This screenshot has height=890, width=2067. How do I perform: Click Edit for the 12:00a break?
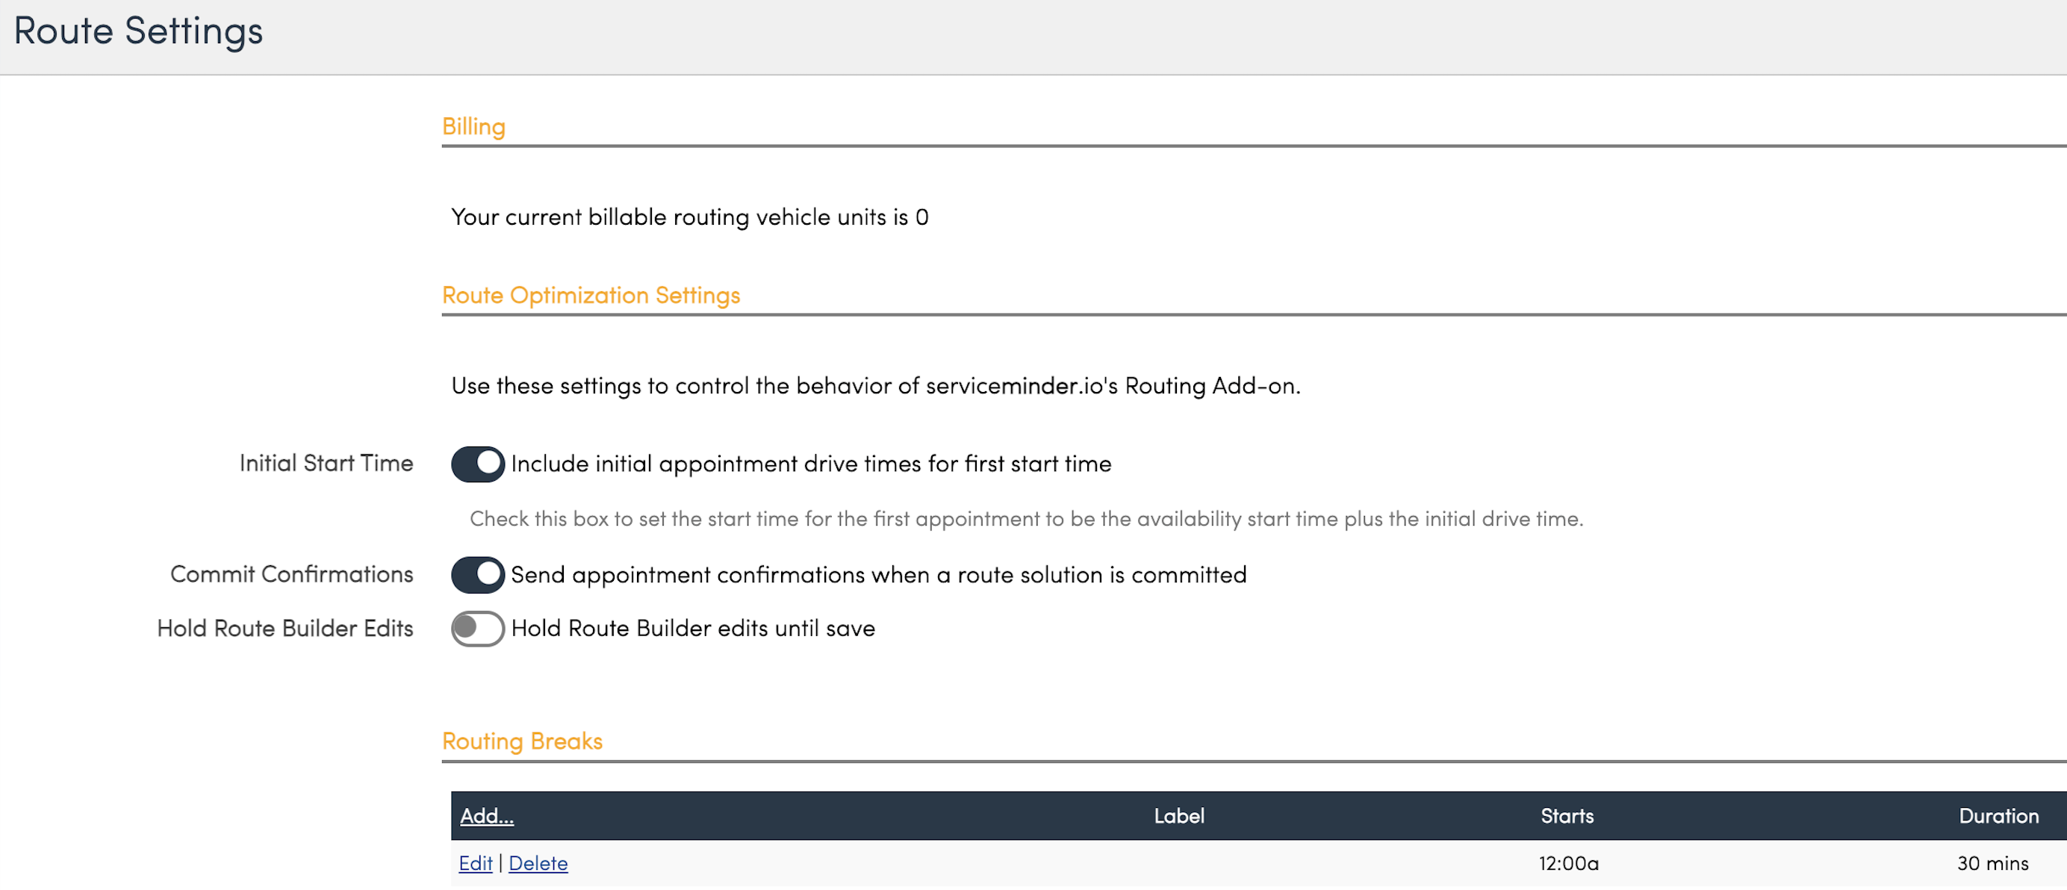pos(475,864)
